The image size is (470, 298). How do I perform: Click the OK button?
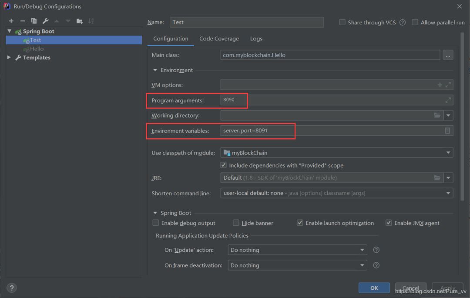374,288
